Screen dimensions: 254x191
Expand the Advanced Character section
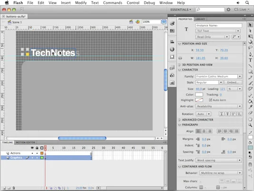[179, 120]
